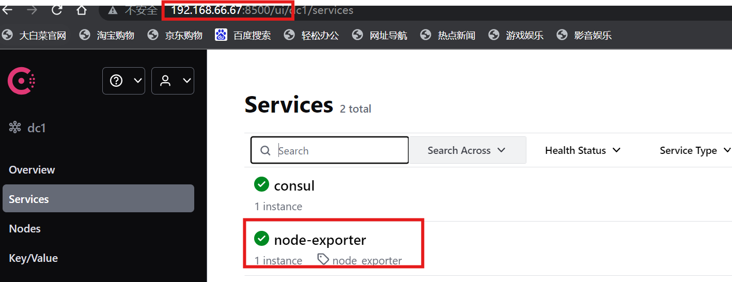Screen dimensions: 732x282
Task: Click the '1 instance' text under consul
Action: tap(278, 207)
